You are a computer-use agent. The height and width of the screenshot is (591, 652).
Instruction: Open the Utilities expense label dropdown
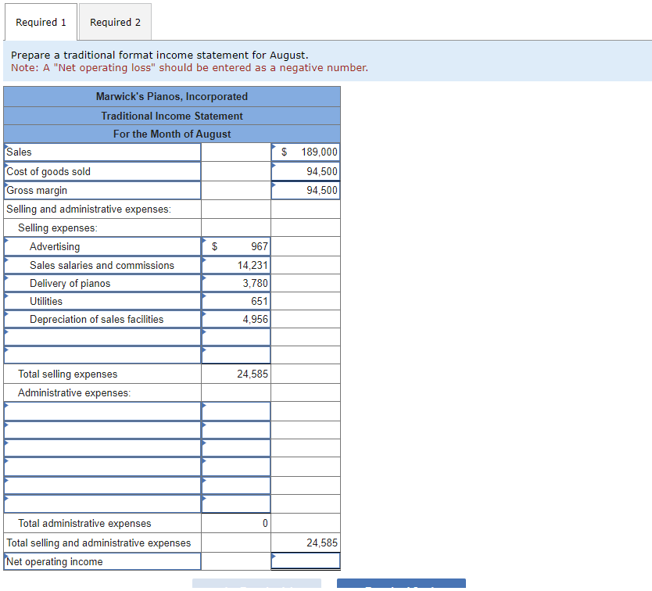(102, 301)
